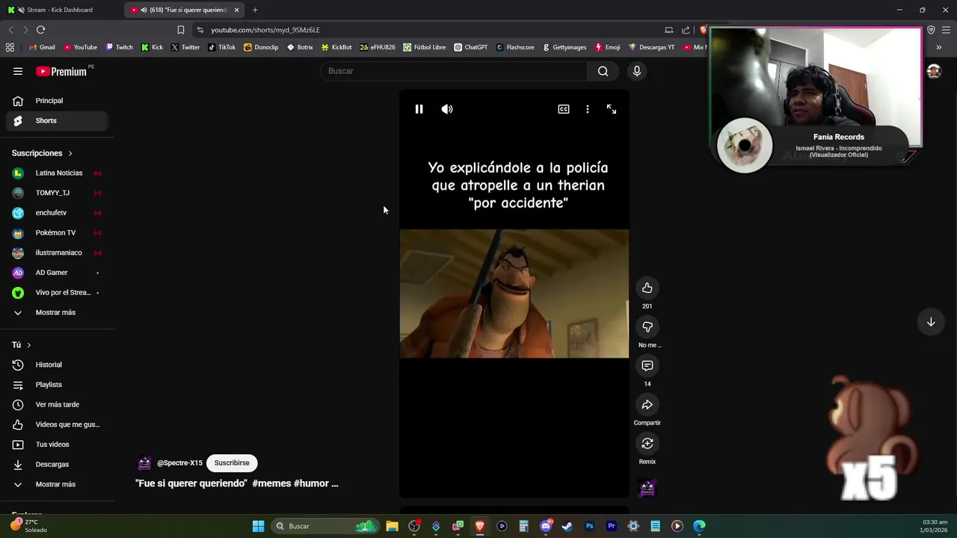957x538 pixels.
Task: Close the YouTube Shorts browser tab
Action: (x=236, y=10)
